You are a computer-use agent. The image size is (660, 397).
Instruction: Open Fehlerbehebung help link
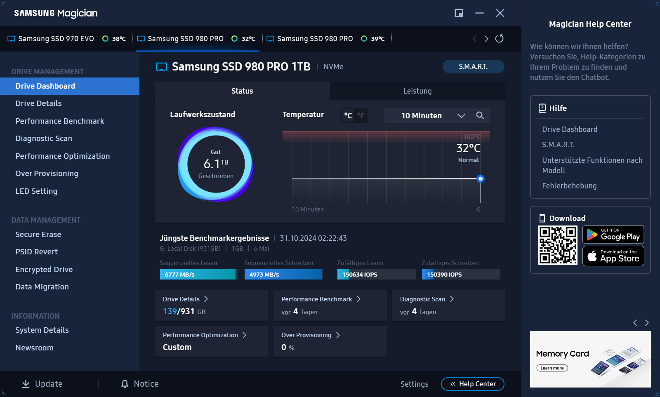(569, 186)
